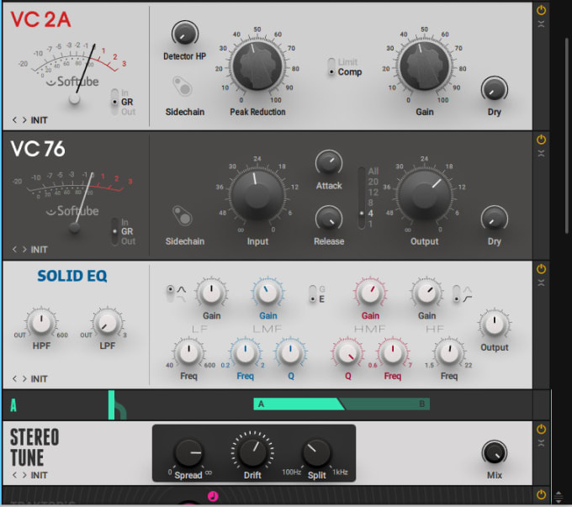Click the Solid EQ LMF Q knob
This screenshot has height=507, width=572.
click(x=291, y=352)
